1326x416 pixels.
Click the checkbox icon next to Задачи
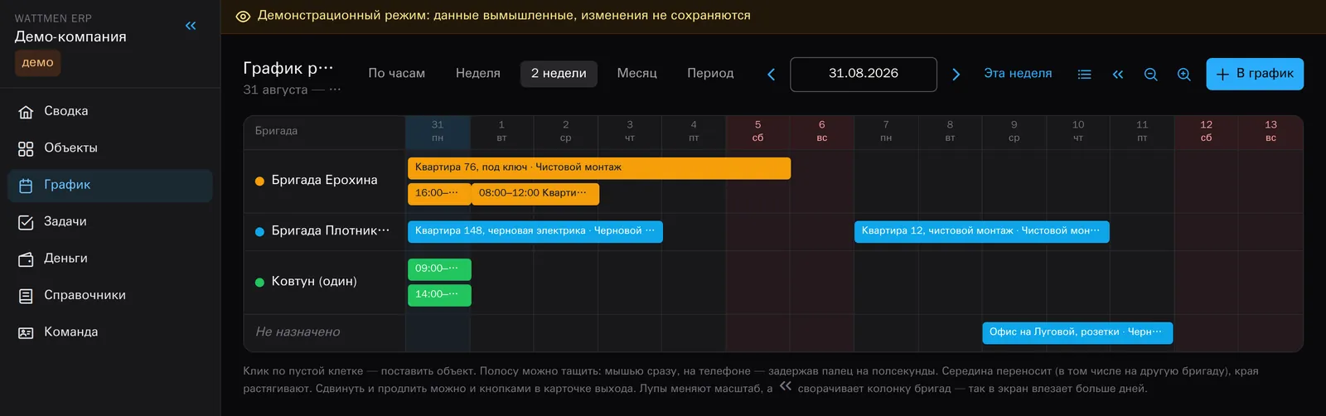26,222
